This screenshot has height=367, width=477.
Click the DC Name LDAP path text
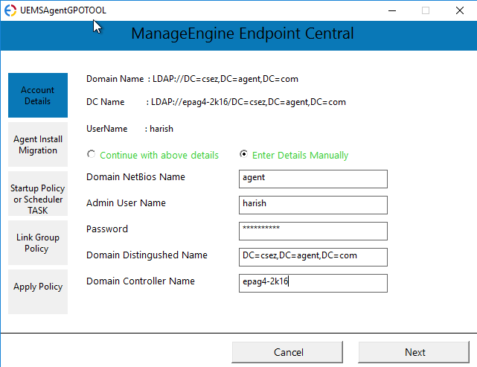249,102
